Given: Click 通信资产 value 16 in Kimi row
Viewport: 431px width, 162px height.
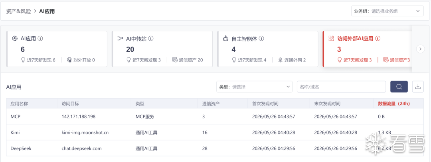Looking at the screenshot, I should [205, 132].
